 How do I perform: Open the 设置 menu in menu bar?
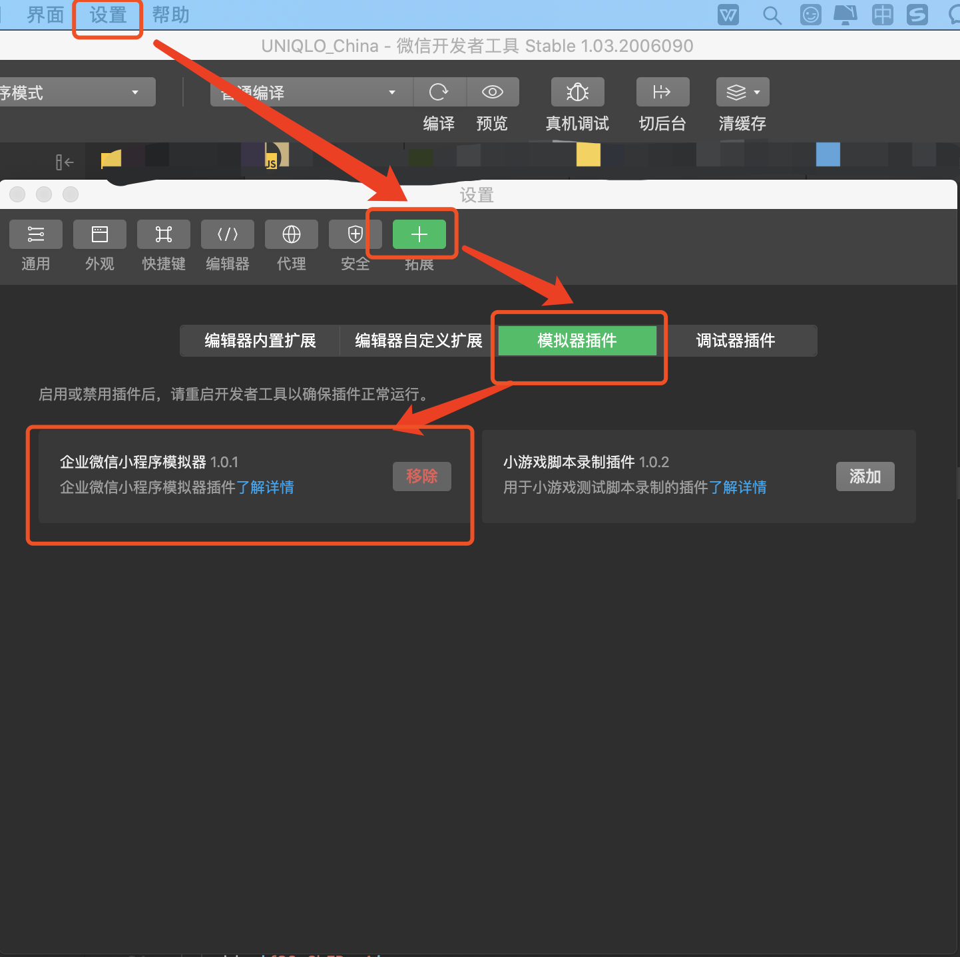pos(108,15)
